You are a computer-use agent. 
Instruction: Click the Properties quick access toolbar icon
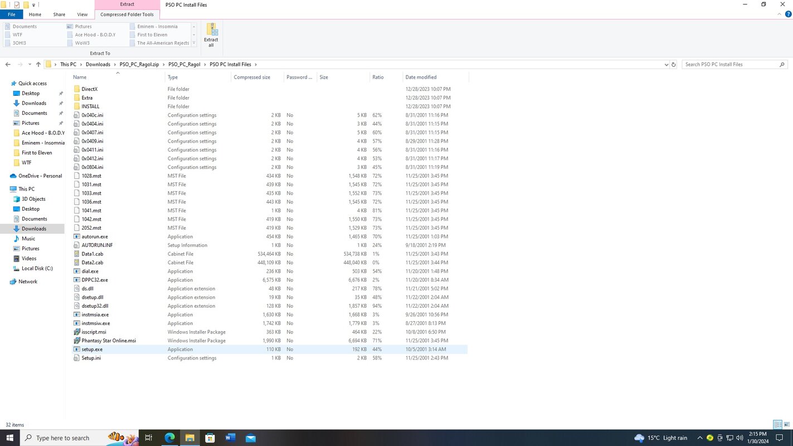(17, 5)
